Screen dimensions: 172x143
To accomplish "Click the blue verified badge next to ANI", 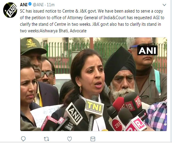I will [30, 4].
